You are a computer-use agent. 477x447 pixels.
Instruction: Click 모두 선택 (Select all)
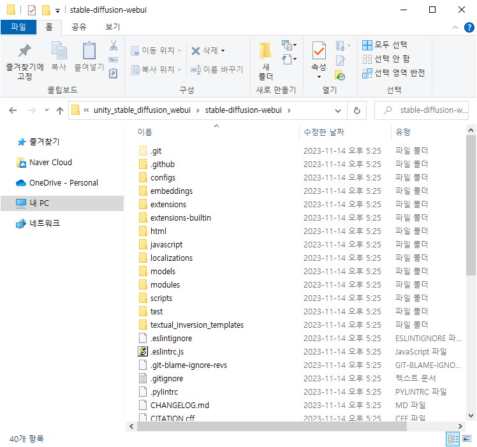pyautogui.click(x=385, y=45)
